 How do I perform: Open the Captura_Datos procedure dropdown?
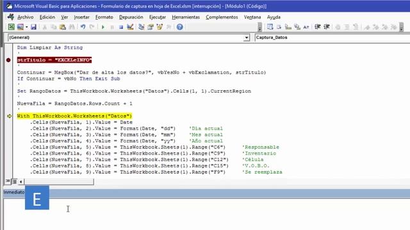332,38
